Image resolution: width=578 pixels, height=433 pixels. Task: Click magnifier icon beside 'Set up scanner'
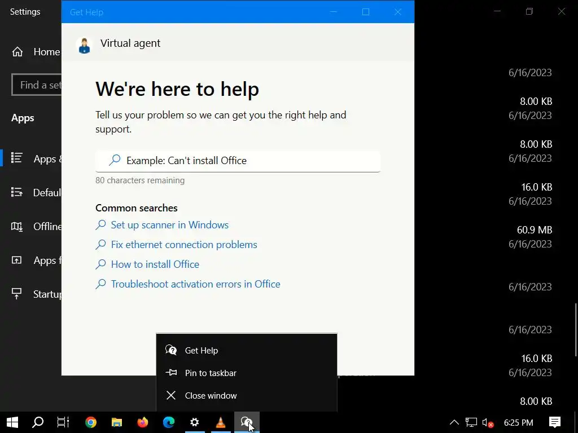point(100,225)
